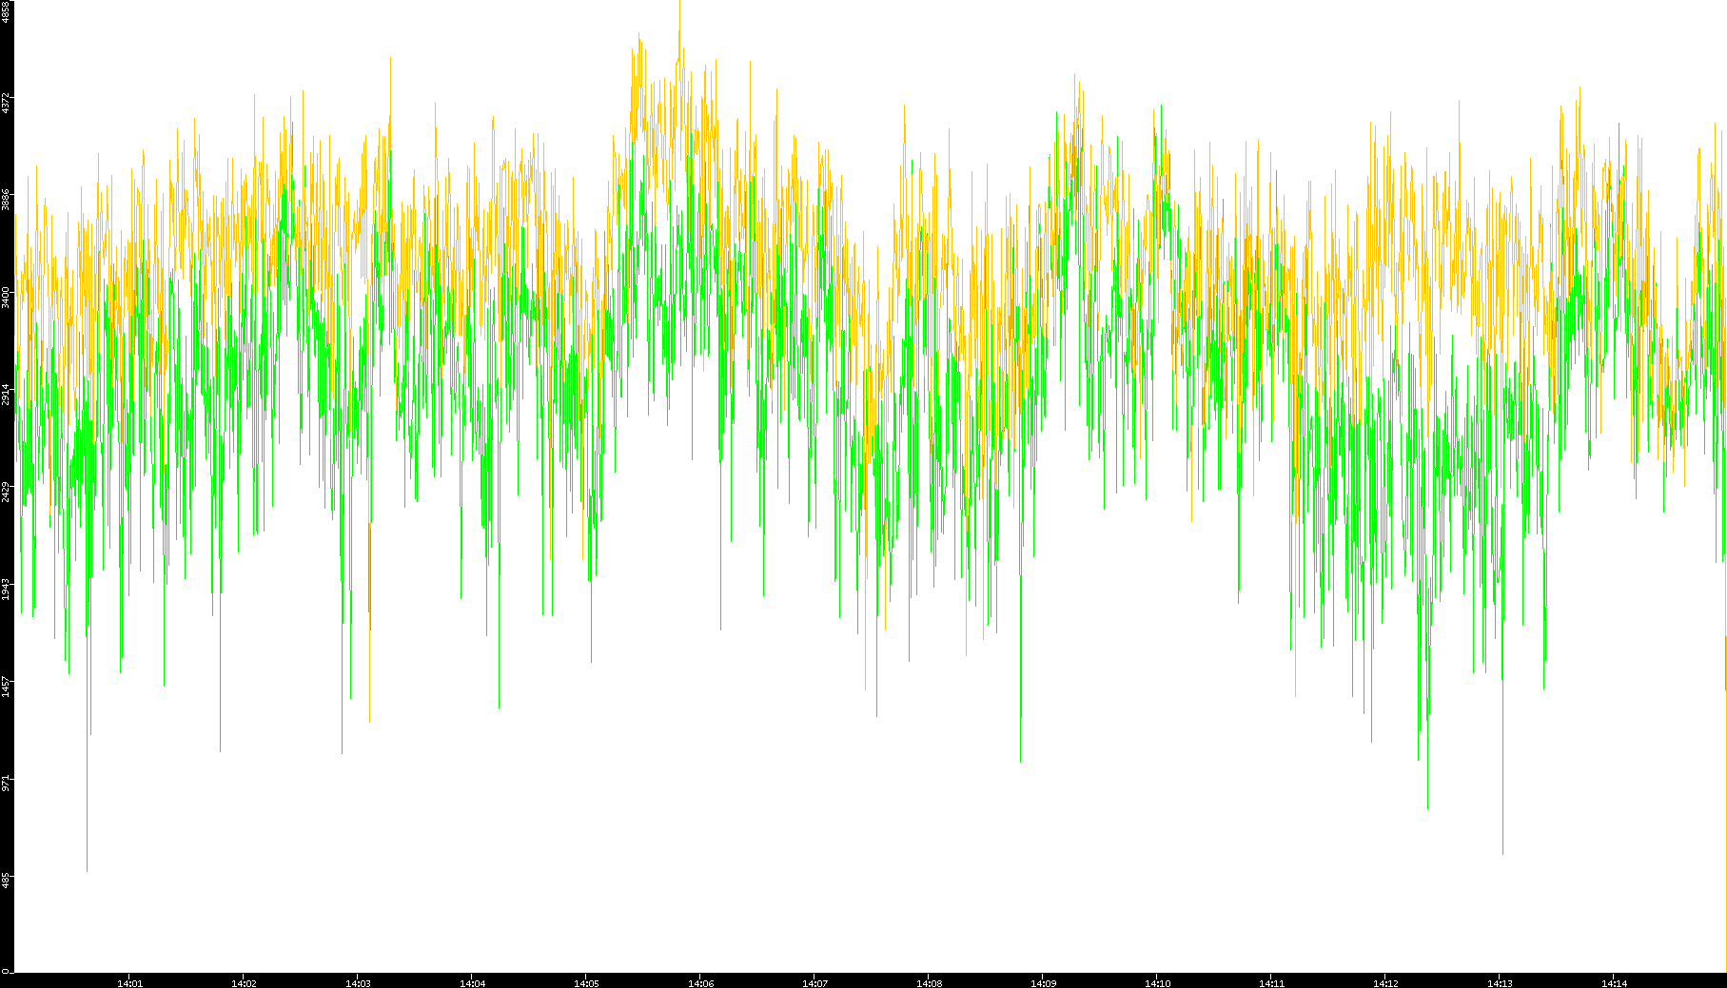Click the 971 vertical axis value
1727x988 pixels.
pos(6,783)
